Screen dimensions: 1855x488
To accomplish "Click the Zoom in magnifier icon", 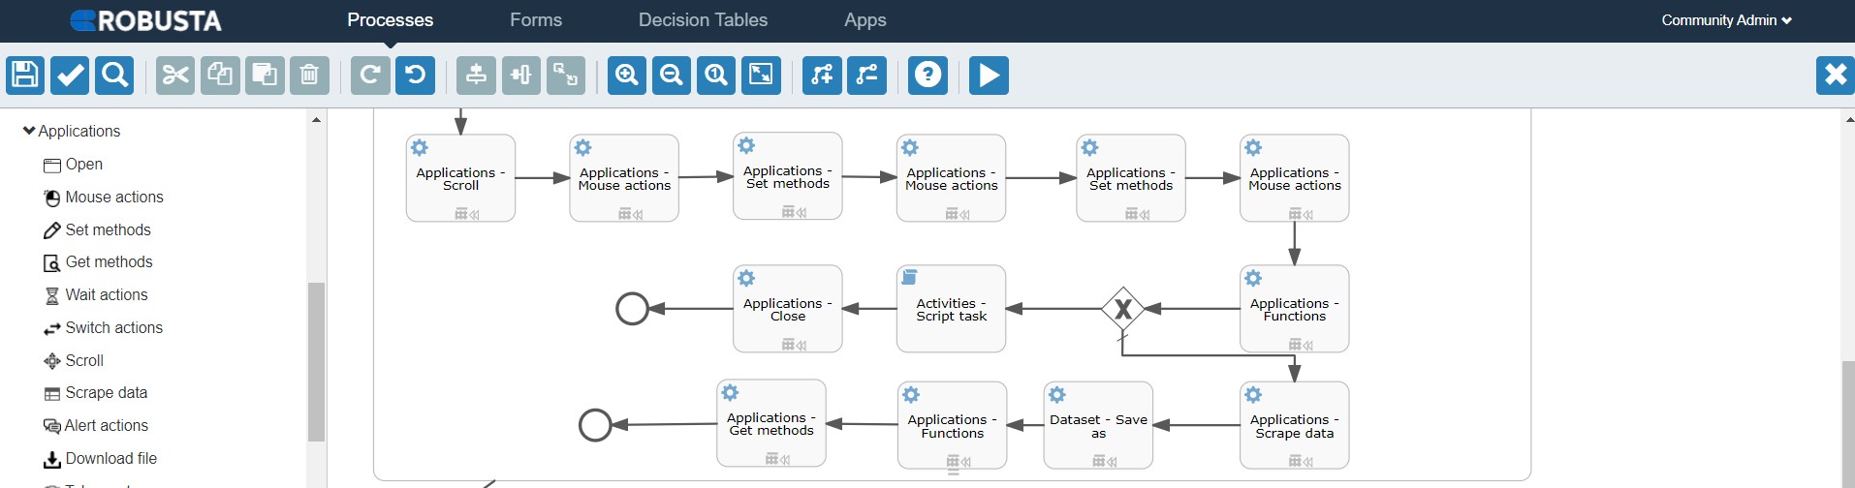I will tap(627, 76).
